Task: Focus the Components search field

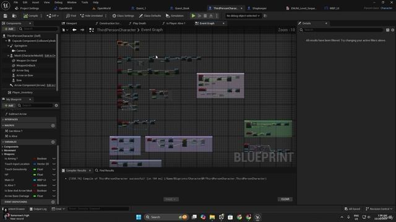Action: click(38, 29)
